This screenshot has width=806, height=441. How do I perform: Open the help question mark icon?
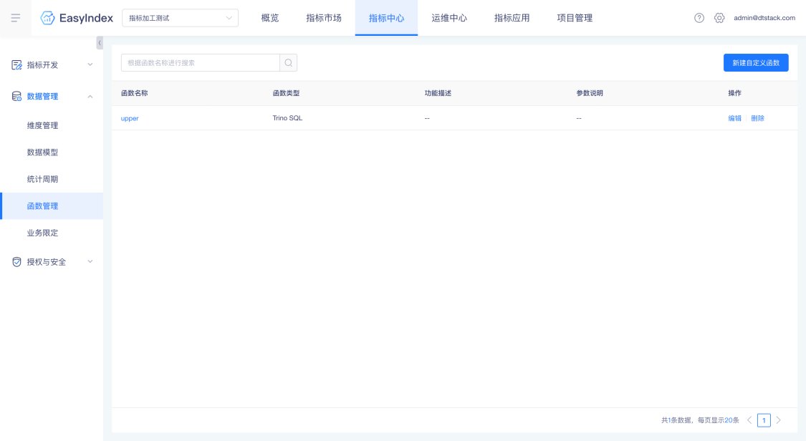coord(699,18)
